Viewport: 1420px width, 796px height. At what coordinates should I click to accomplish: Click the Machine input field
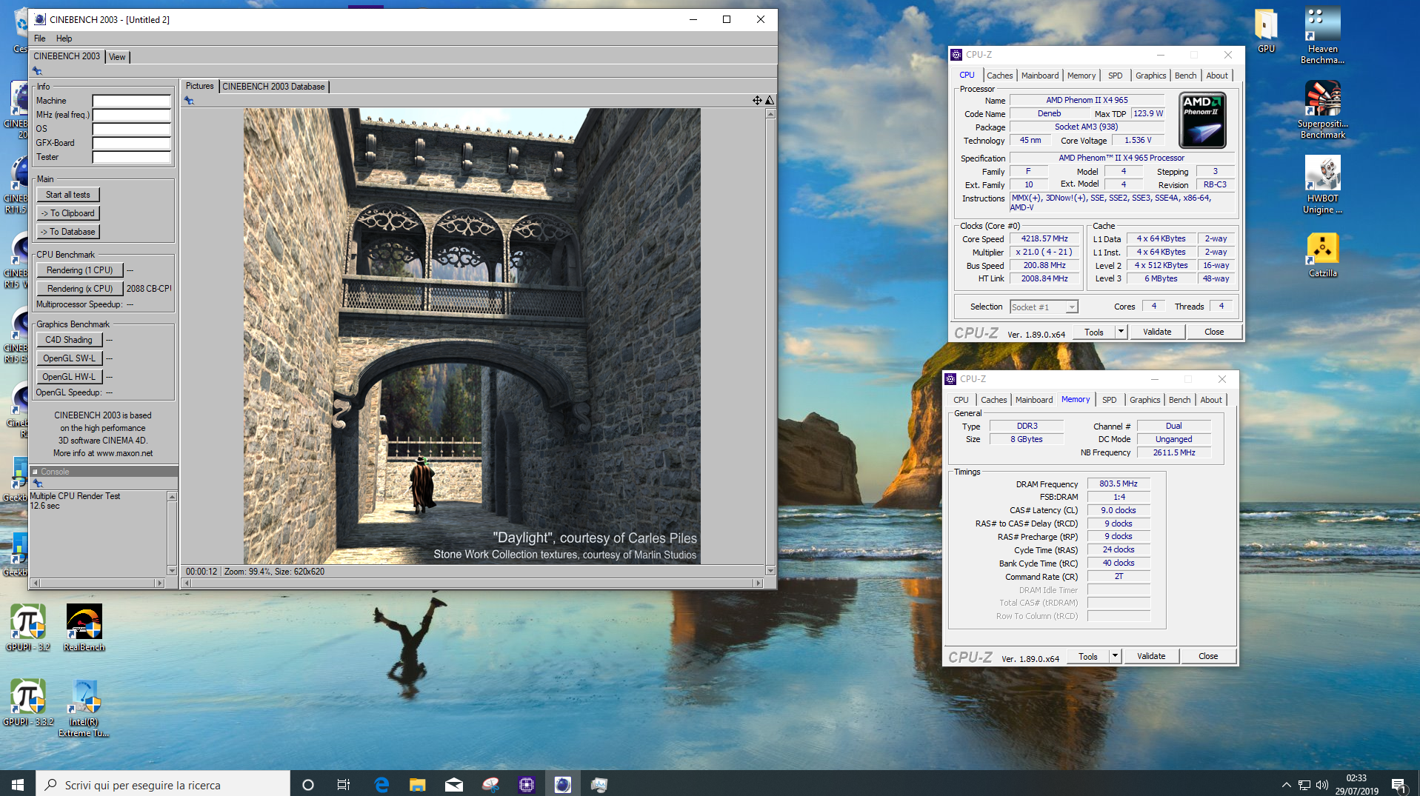[131, 101]
